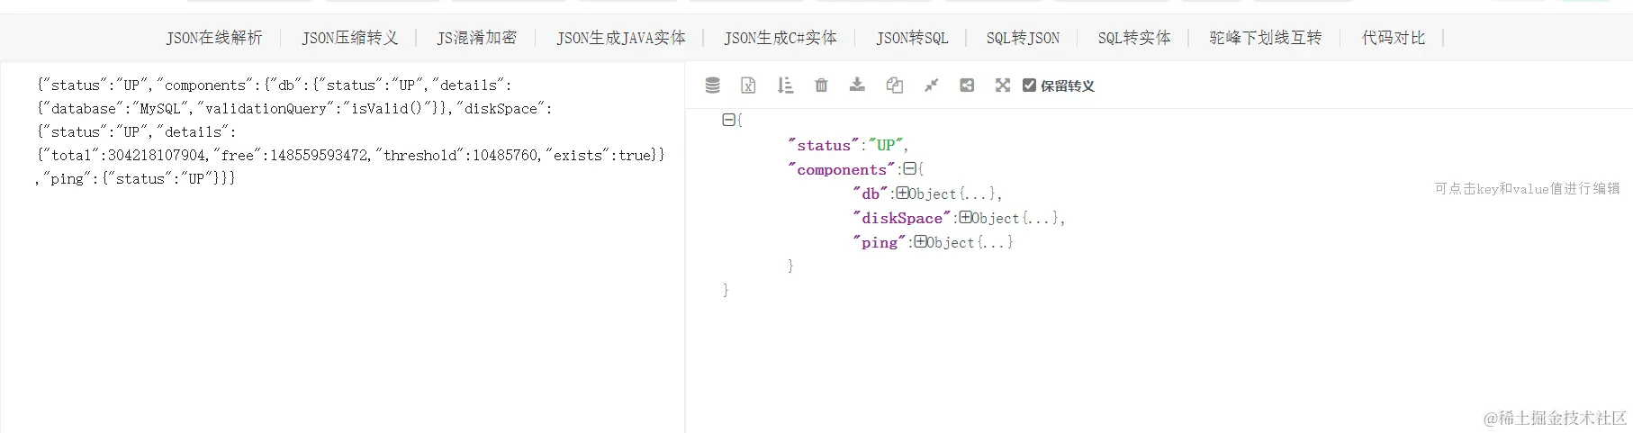Click the Excel file export icon
Viewport: 1633px width, 433px height.
click(x=748, y=86)
